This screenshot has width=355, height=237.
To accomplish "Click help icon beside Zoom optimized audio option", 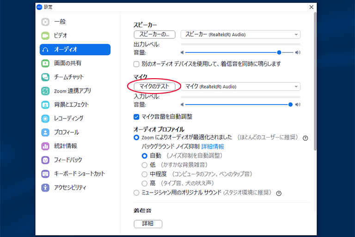I will (x=305, y=138).
